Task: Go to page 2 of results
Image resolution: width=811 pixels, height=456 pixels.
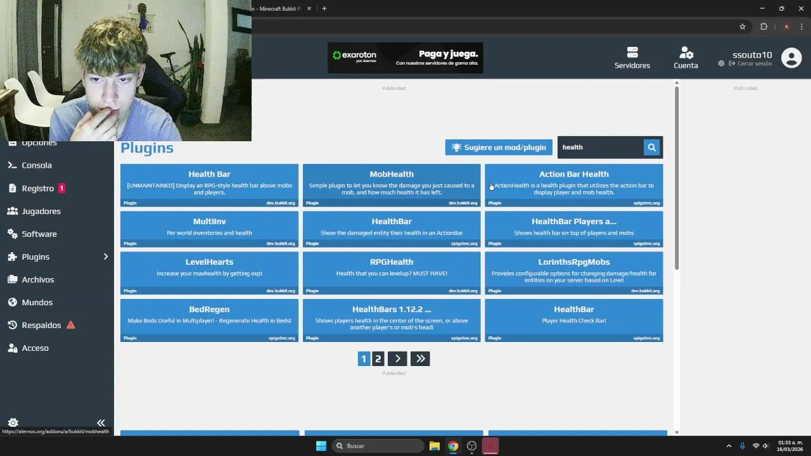Action: click(x=378, y=358)
